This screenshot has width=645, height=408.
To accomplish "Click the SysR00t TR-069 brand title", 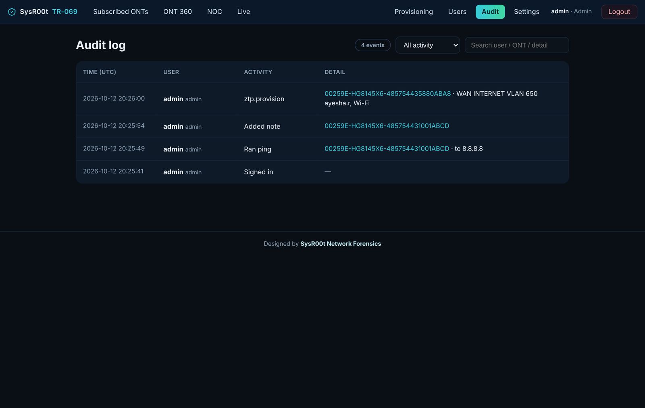I will click(48, 12).
